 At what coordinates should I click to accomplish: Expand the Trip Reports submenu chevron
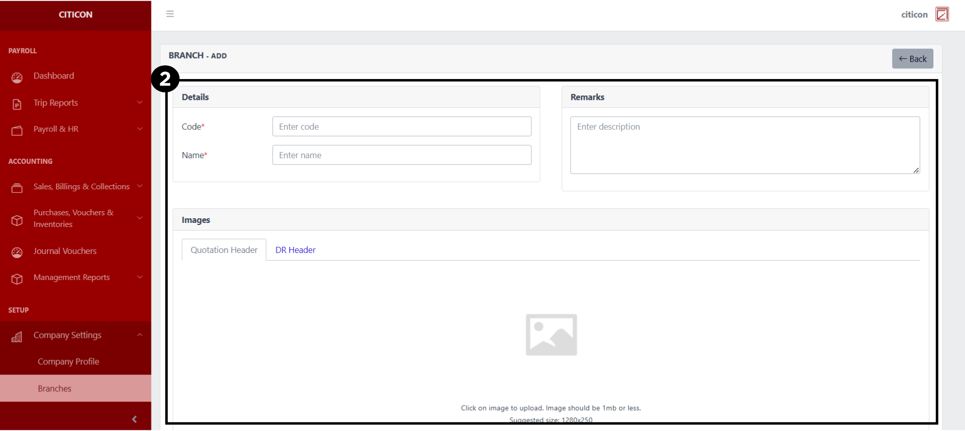point(140,103)
